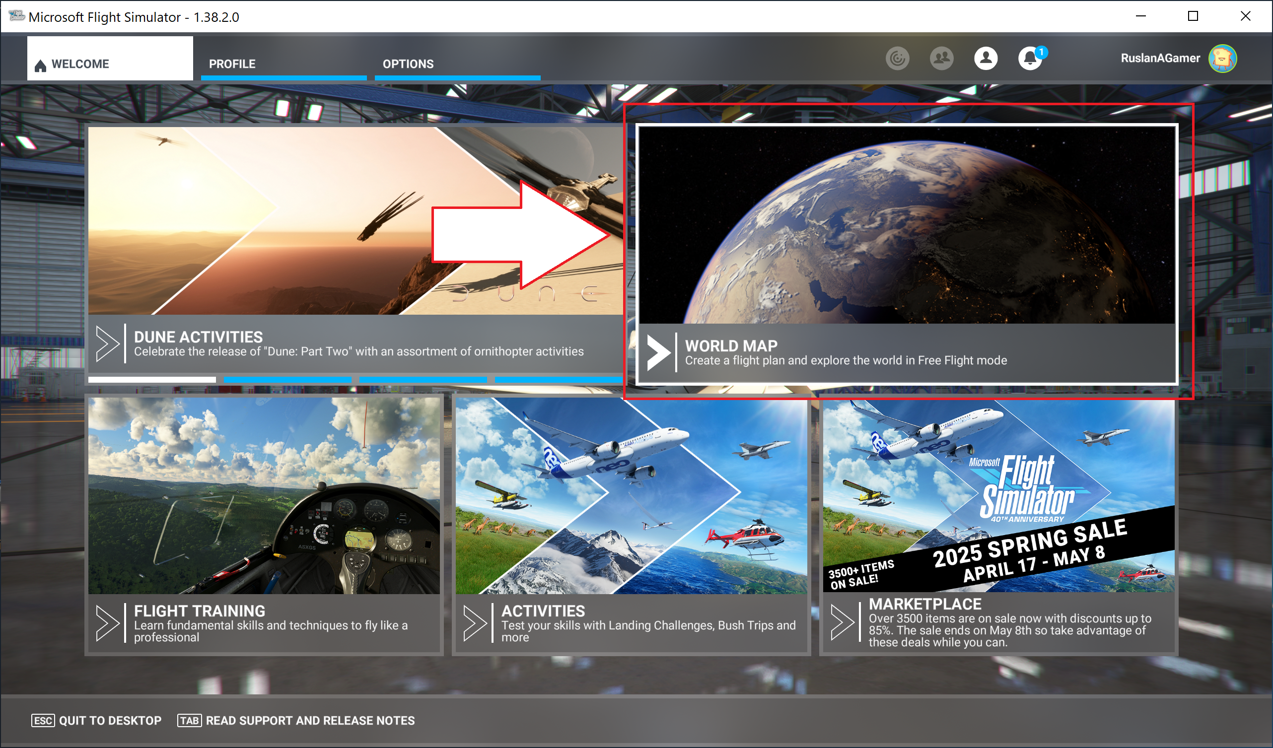Minimize the Flight Simulator window
The width and height of the screenshot is (1273, 748).
point(1140,16)
